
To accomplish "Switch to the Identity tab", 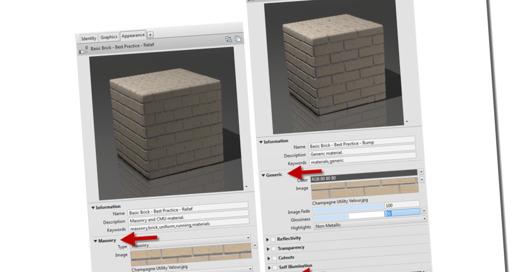I will (x=88, y=38).
